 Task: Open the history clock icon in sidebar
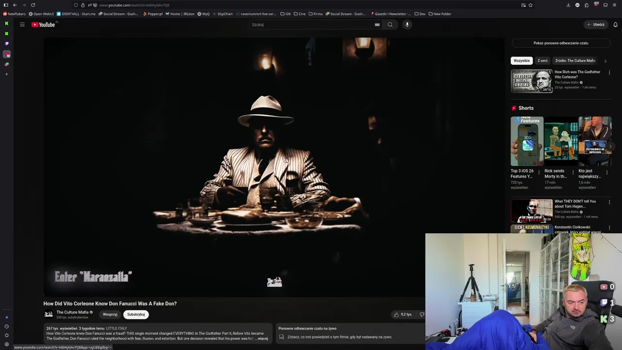tap(6, 326)
